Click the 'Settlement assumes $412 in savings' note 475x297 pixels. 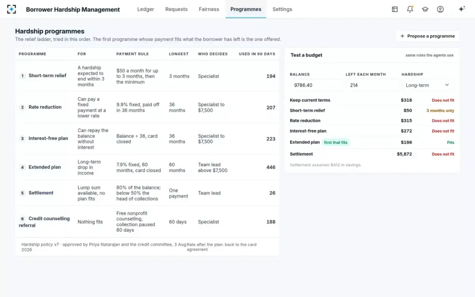325,165
